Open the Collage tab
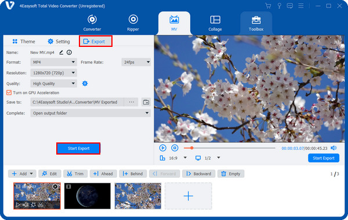The image size is (348, 220). pos(215,23)
